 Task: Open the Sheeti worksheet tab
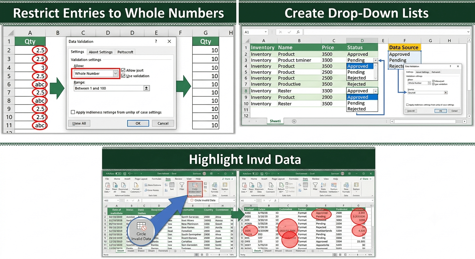click(x=275, y=121)
